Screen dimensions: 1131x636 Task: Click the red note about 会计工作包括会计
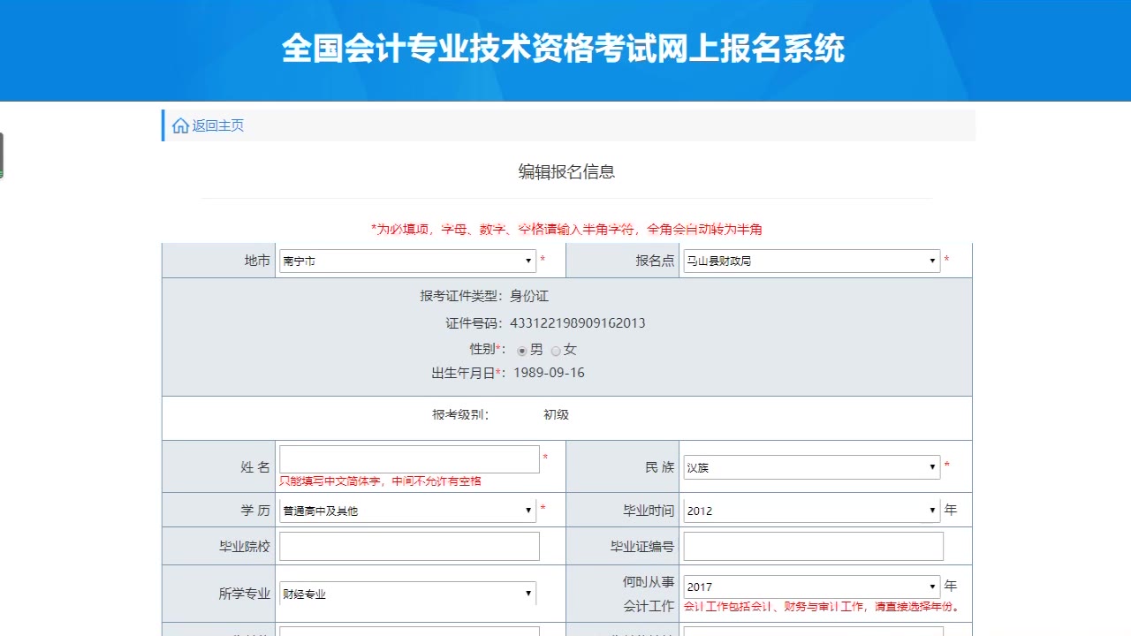(822, 607)
